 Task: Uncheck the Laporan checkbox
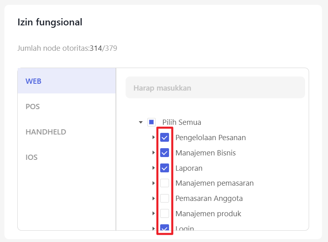pos(165,168)
